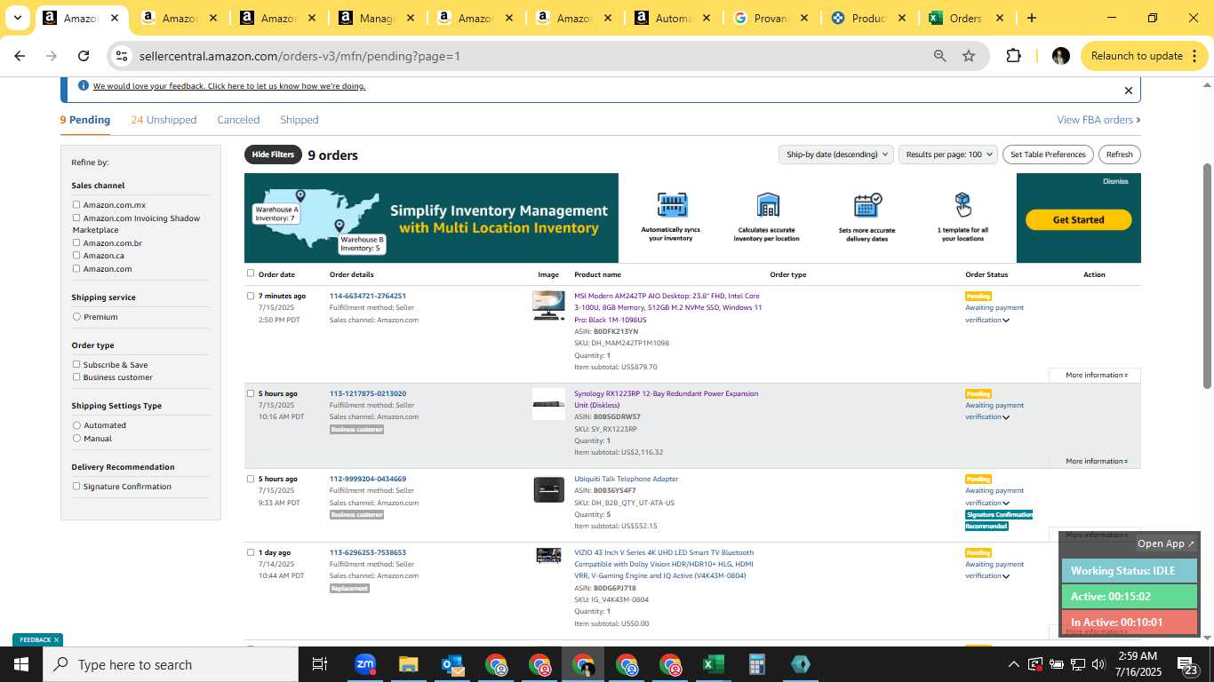Select order 114-6634721-2764251 checkbox
The image size is (1214, 682).
tap(251, 296)
